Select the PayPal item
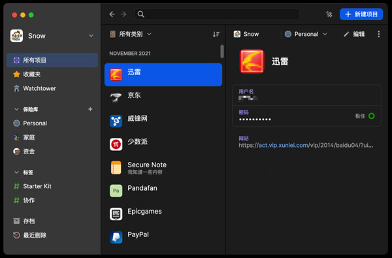The height and width of the screenshot is (258, 392). click(163, 237)
